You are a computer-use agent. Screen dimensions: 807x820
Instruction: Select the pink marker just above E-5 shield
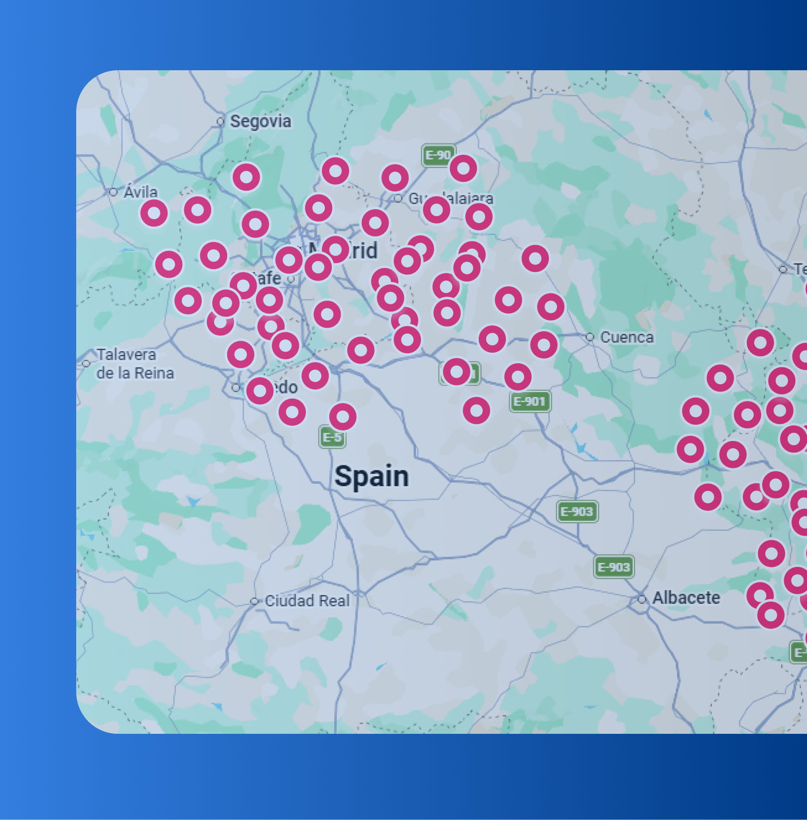(343, 416)
